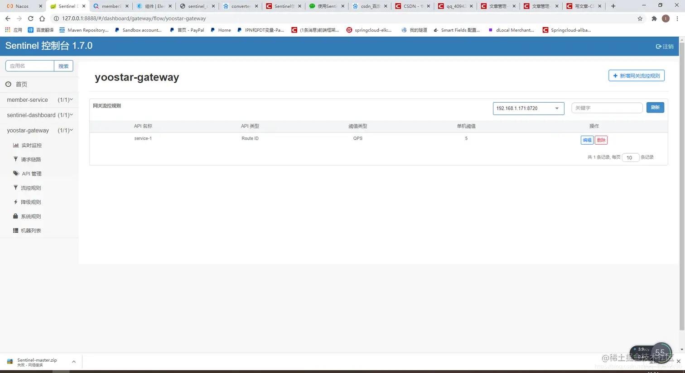The image size is (685, 373).
Task: Switch to the 写文章 browser tab
Action: point(584,6)
